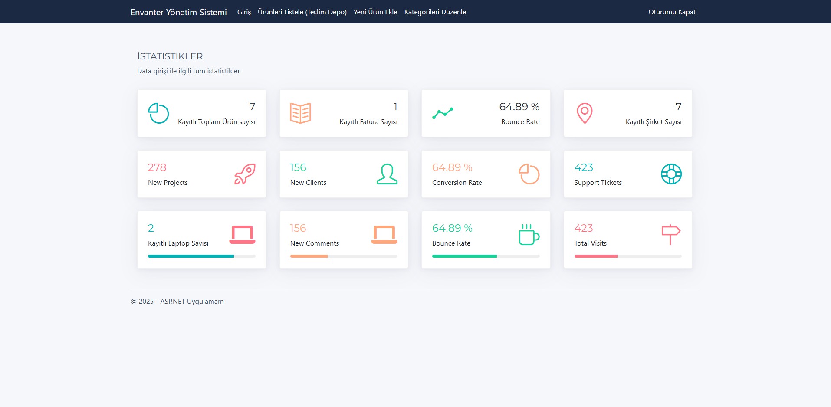Viewport: 831px width, 407px height.
Task: Open the Ürünleri Listele (Teslim Depo) menu
Action: click(302, 12)
